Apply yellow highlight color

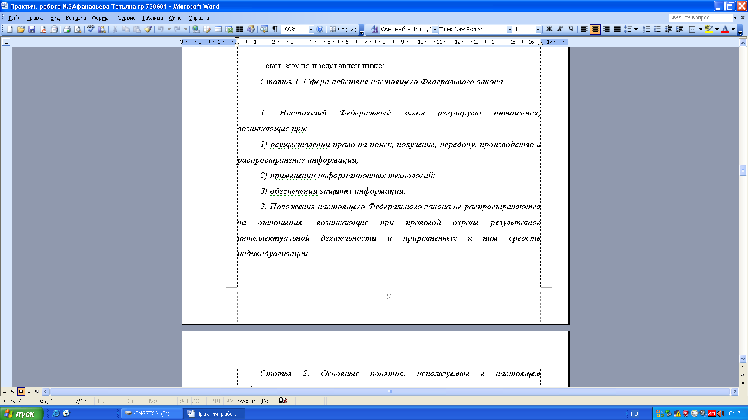pos(709,29)
